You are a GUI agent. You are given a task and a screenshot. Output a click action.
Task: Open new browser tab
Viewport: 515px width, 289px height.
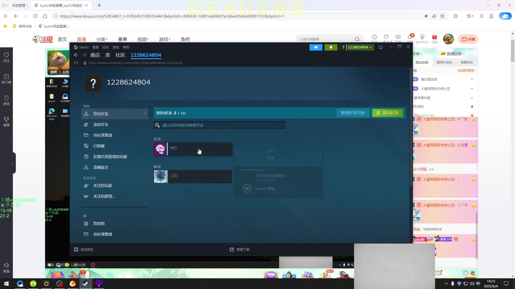tap(99, 5)
